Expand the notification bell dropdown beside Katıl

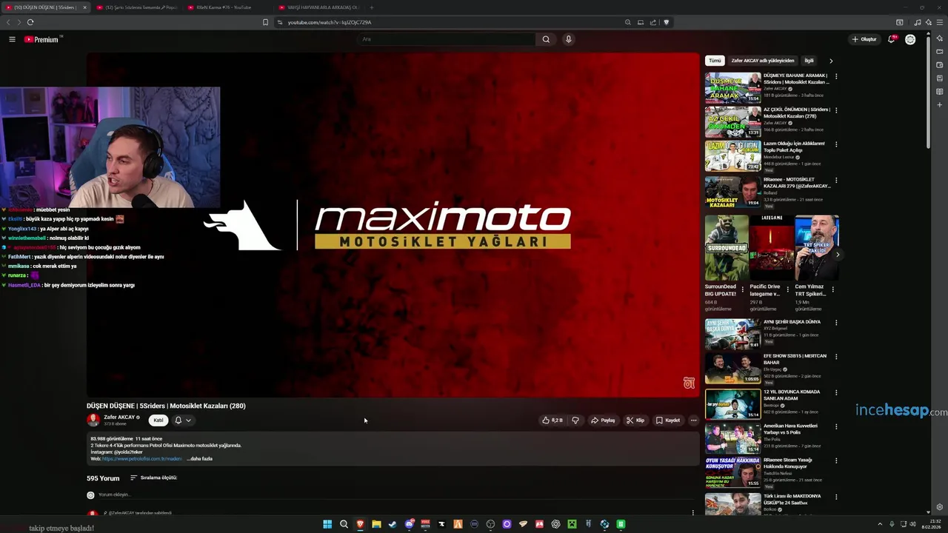183,420
